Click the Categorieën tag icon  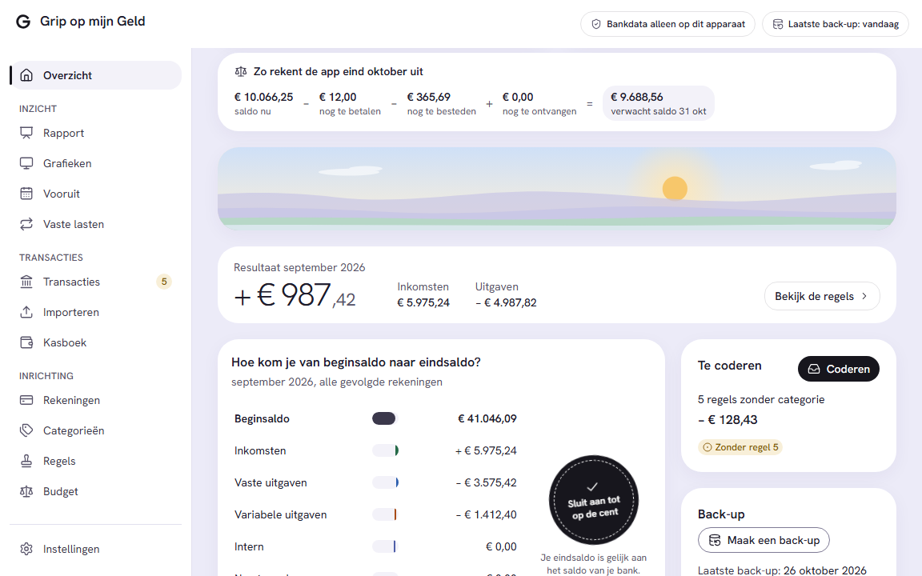pos(26,430)
